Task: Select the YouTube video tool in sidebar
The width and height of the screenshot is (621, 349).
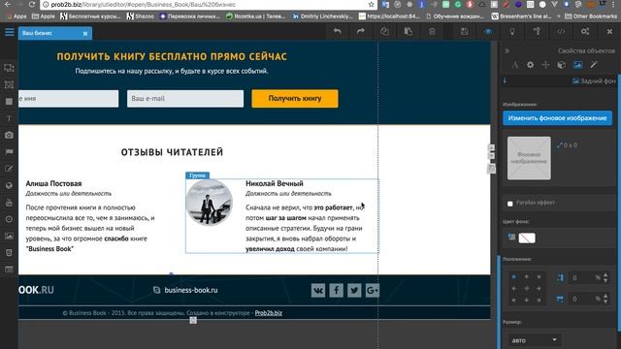Action: tap(9, 203)
